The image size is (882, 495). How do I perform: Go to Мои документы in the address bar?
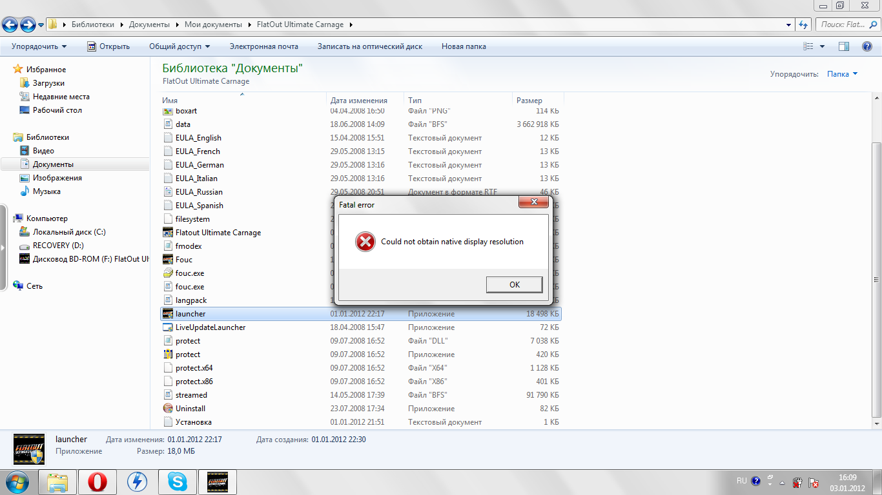tap(213, 24)
